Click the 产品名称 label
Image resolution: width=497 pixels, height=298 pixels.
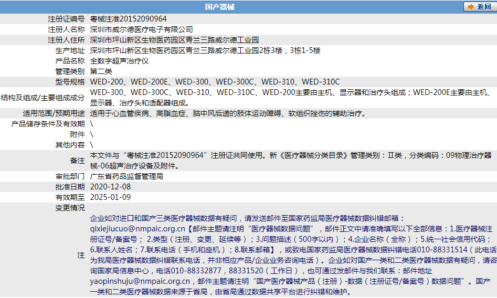pos(70,61)
